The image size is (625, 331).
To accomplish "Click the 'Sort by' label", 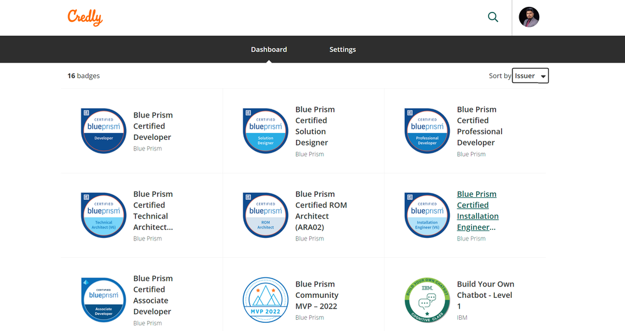I will pyautogui.click(x=500, y=76).
